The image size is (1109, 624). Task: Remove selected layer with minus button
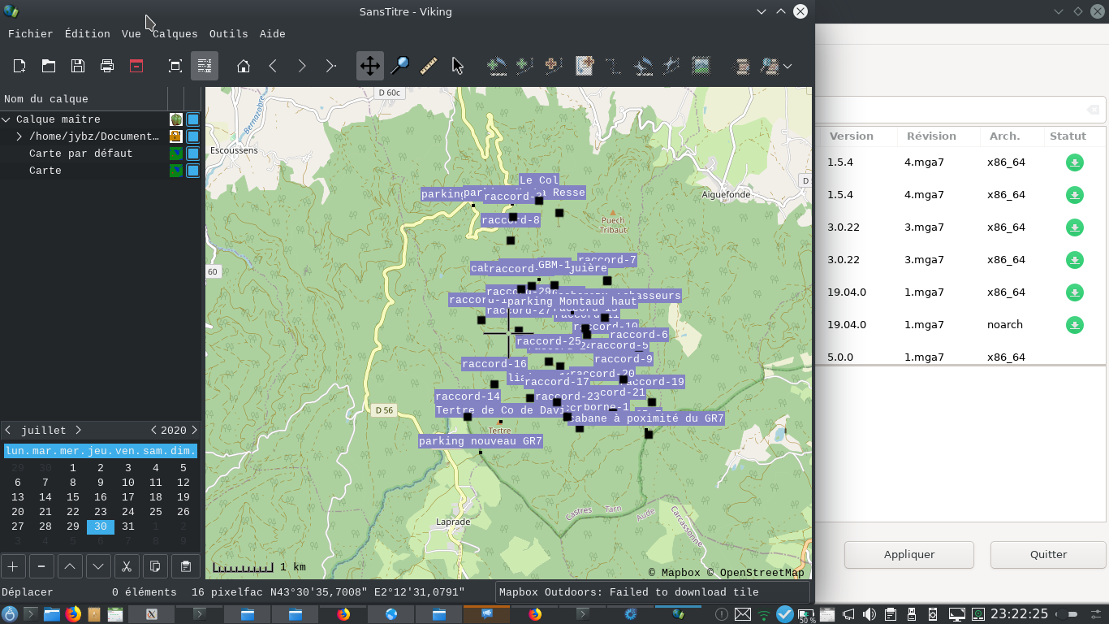pyautogui.click(x=41, y=566)
